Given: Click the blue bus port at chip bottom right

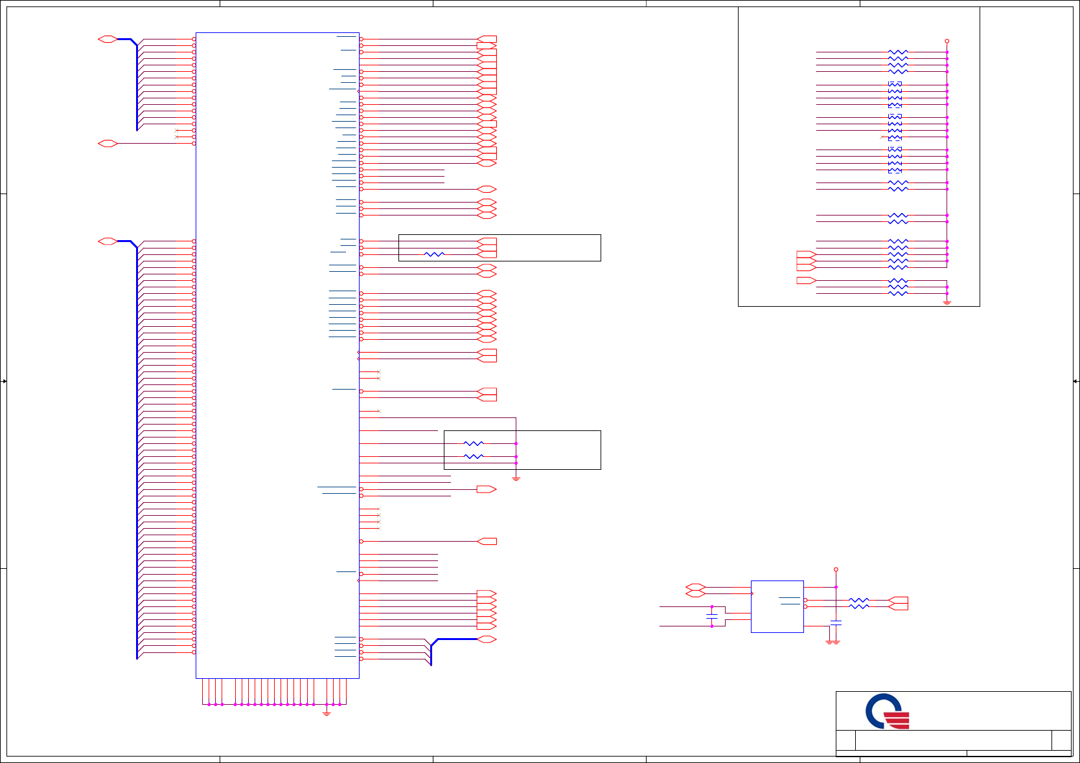Looking at the screenshot, I should tap(487, 639).
